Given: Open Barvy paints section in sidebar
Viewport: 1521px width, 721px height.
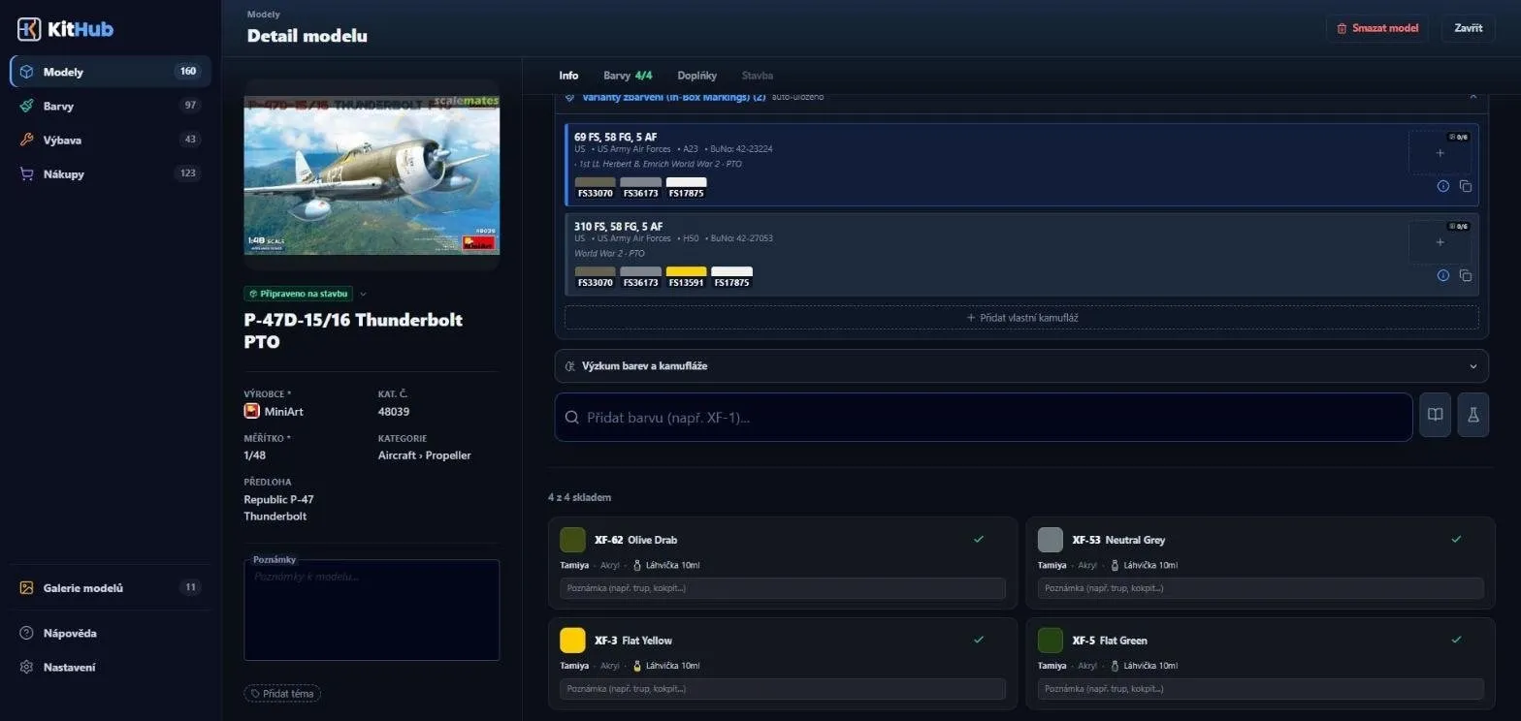Looking at the screenshot, I should tap(111, 106).
